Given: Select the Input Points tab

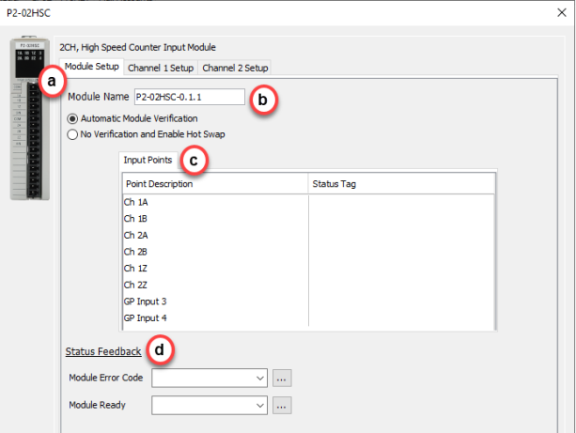Looking at the screenshot, I should [148, 161].
